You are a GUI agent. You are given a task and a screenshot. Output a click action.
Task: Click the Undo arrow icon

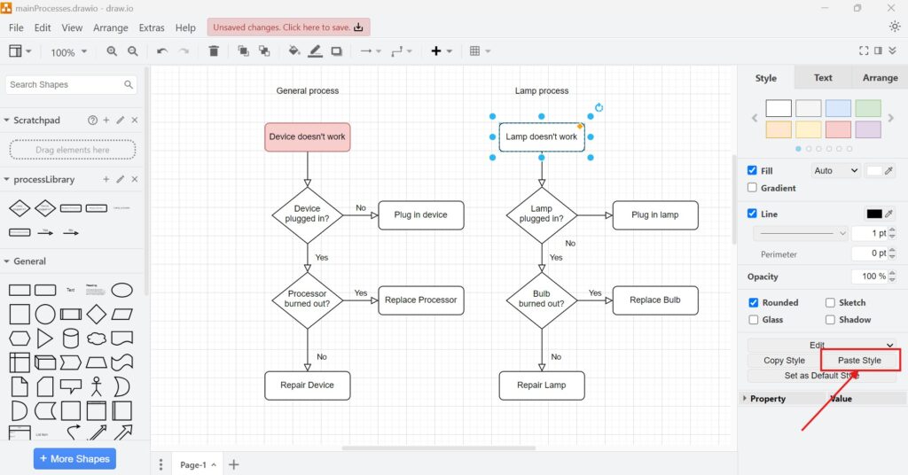(x=161, y=51)
